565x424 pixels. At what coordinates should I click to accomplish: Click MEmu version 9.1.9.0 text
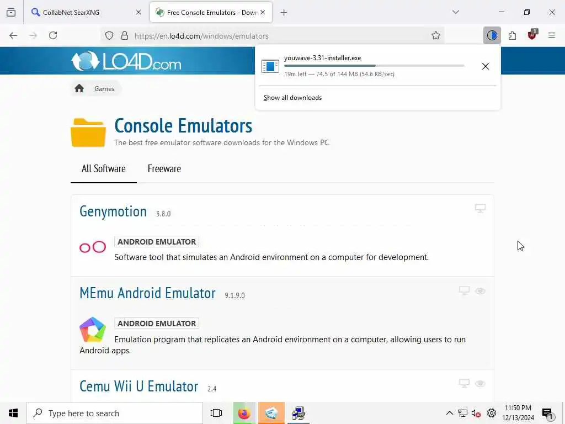click(x=235, y=296)
